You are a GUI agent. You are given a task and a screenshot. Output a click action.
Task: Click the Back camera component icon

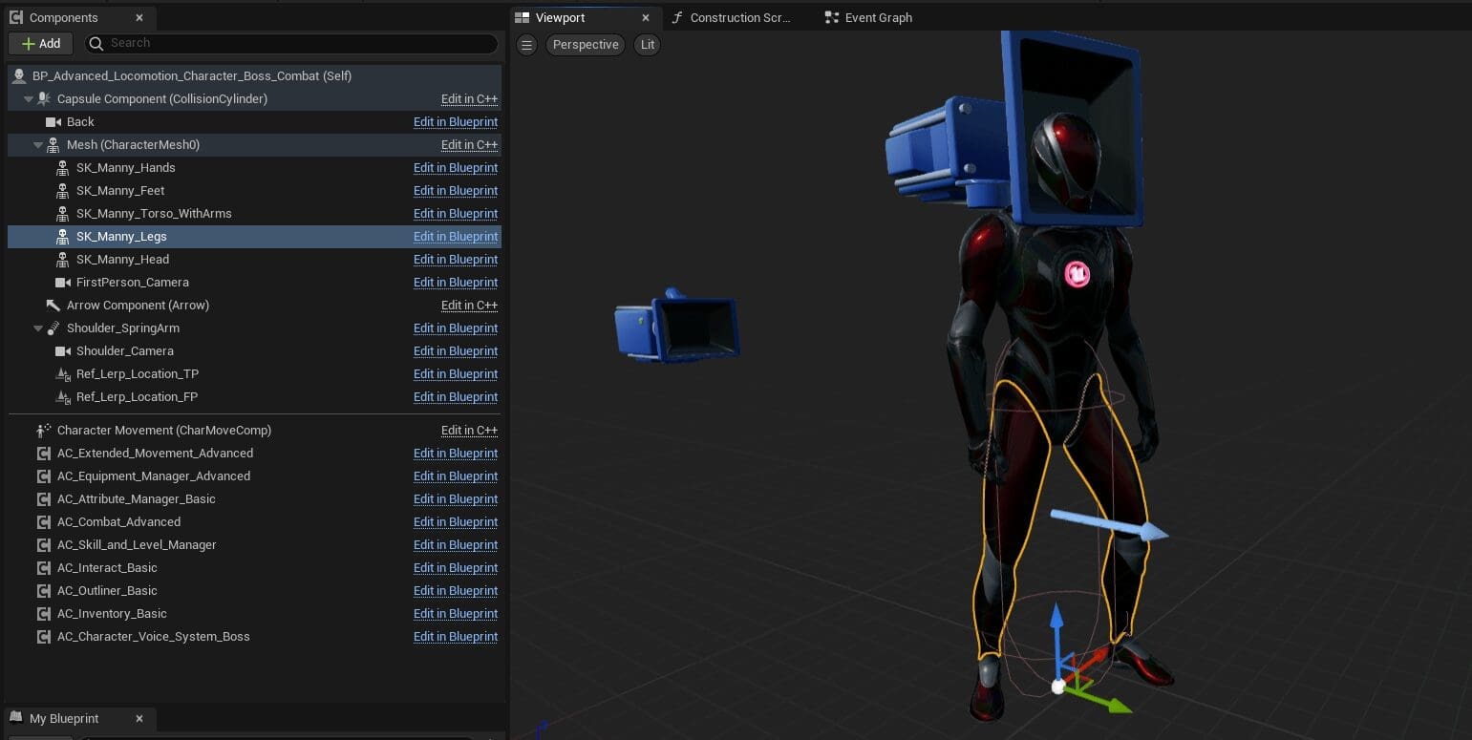coord(53,122)
